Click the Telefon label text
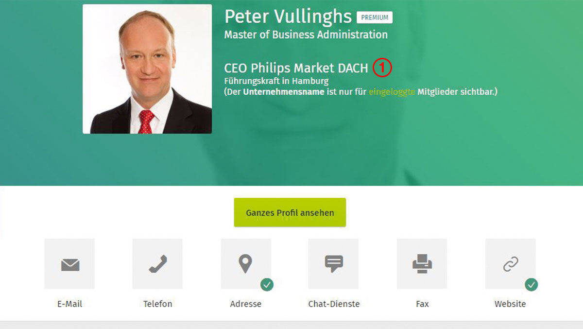 point(157,304)
